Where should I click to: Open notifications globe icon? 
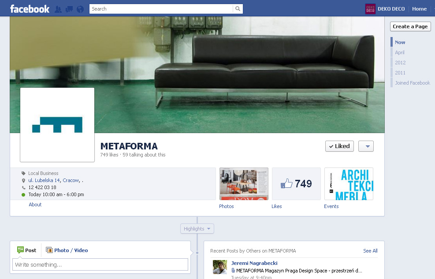pos(80,9)
